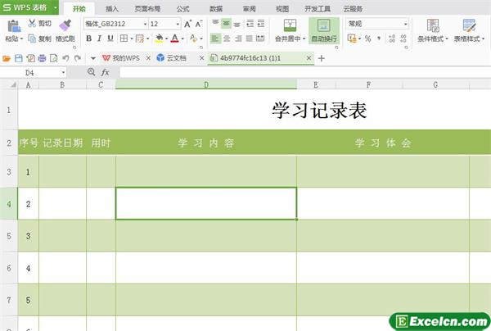Click the currency format icon

352,39
